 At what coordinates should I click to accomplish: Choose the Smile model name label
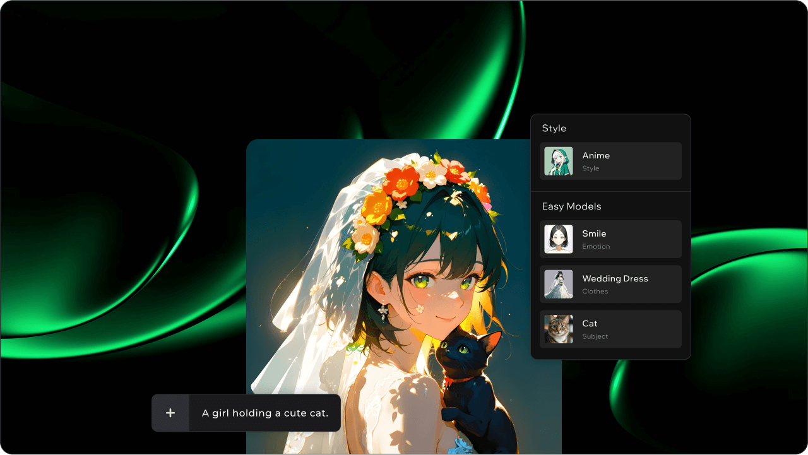594,233
